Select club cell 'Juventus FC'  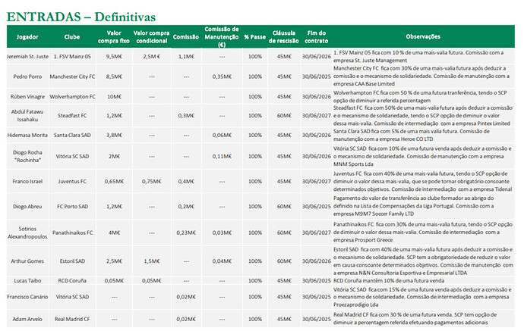(72, 181)
